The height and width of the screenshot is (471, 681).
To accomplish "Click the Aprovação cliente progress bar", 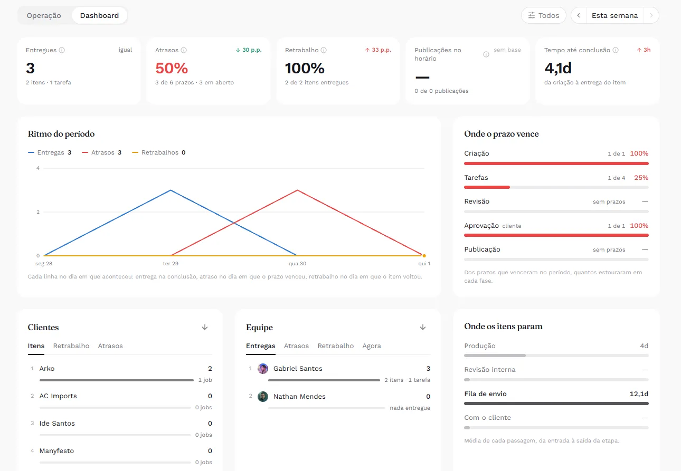I will click(556, 235).
